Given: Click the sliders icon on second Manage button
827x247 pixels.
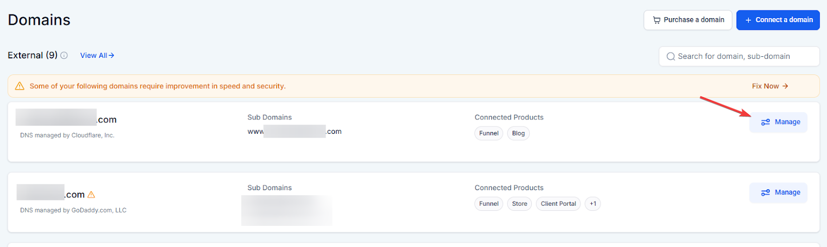Looking at the screenshot, I should (x=765, y=193).
